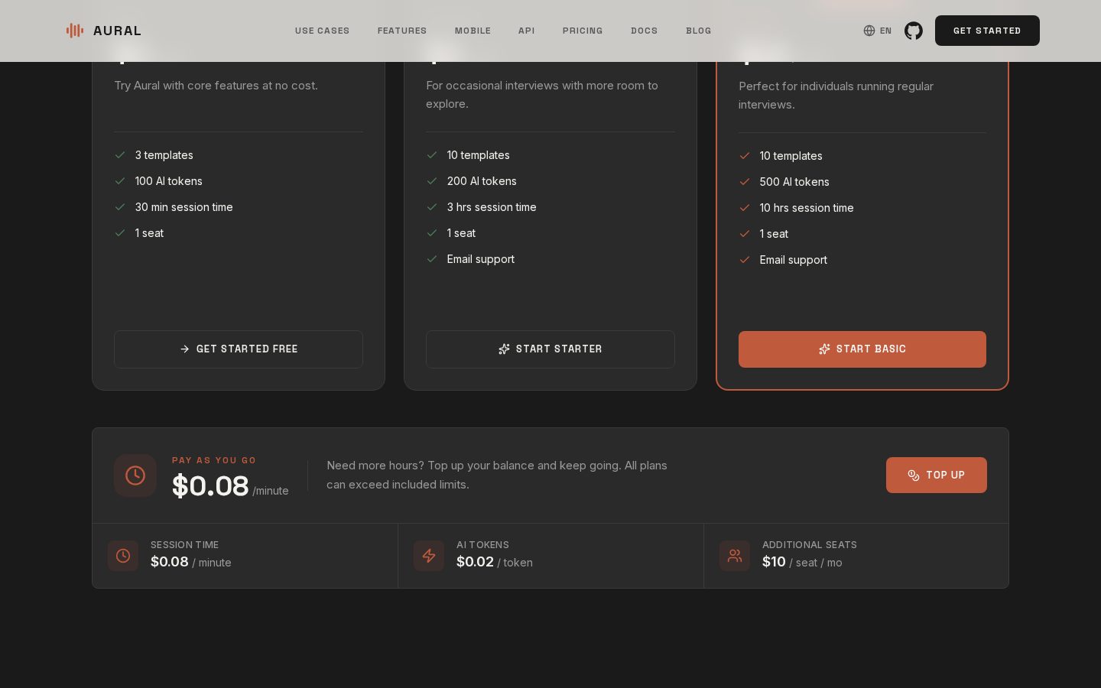Click the 'Need more hours?' description text
The width and height of the screenshot is (1101, 688).
click(x=497, y=475)
